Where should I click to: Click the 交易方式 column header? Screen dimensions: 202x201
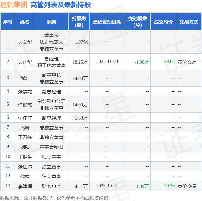pos(189,22)
